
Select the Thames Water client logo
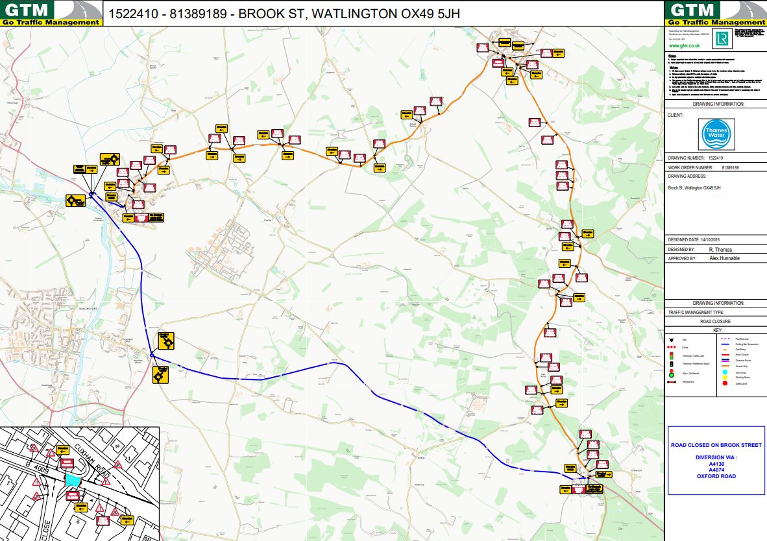(x=716, y=135)
